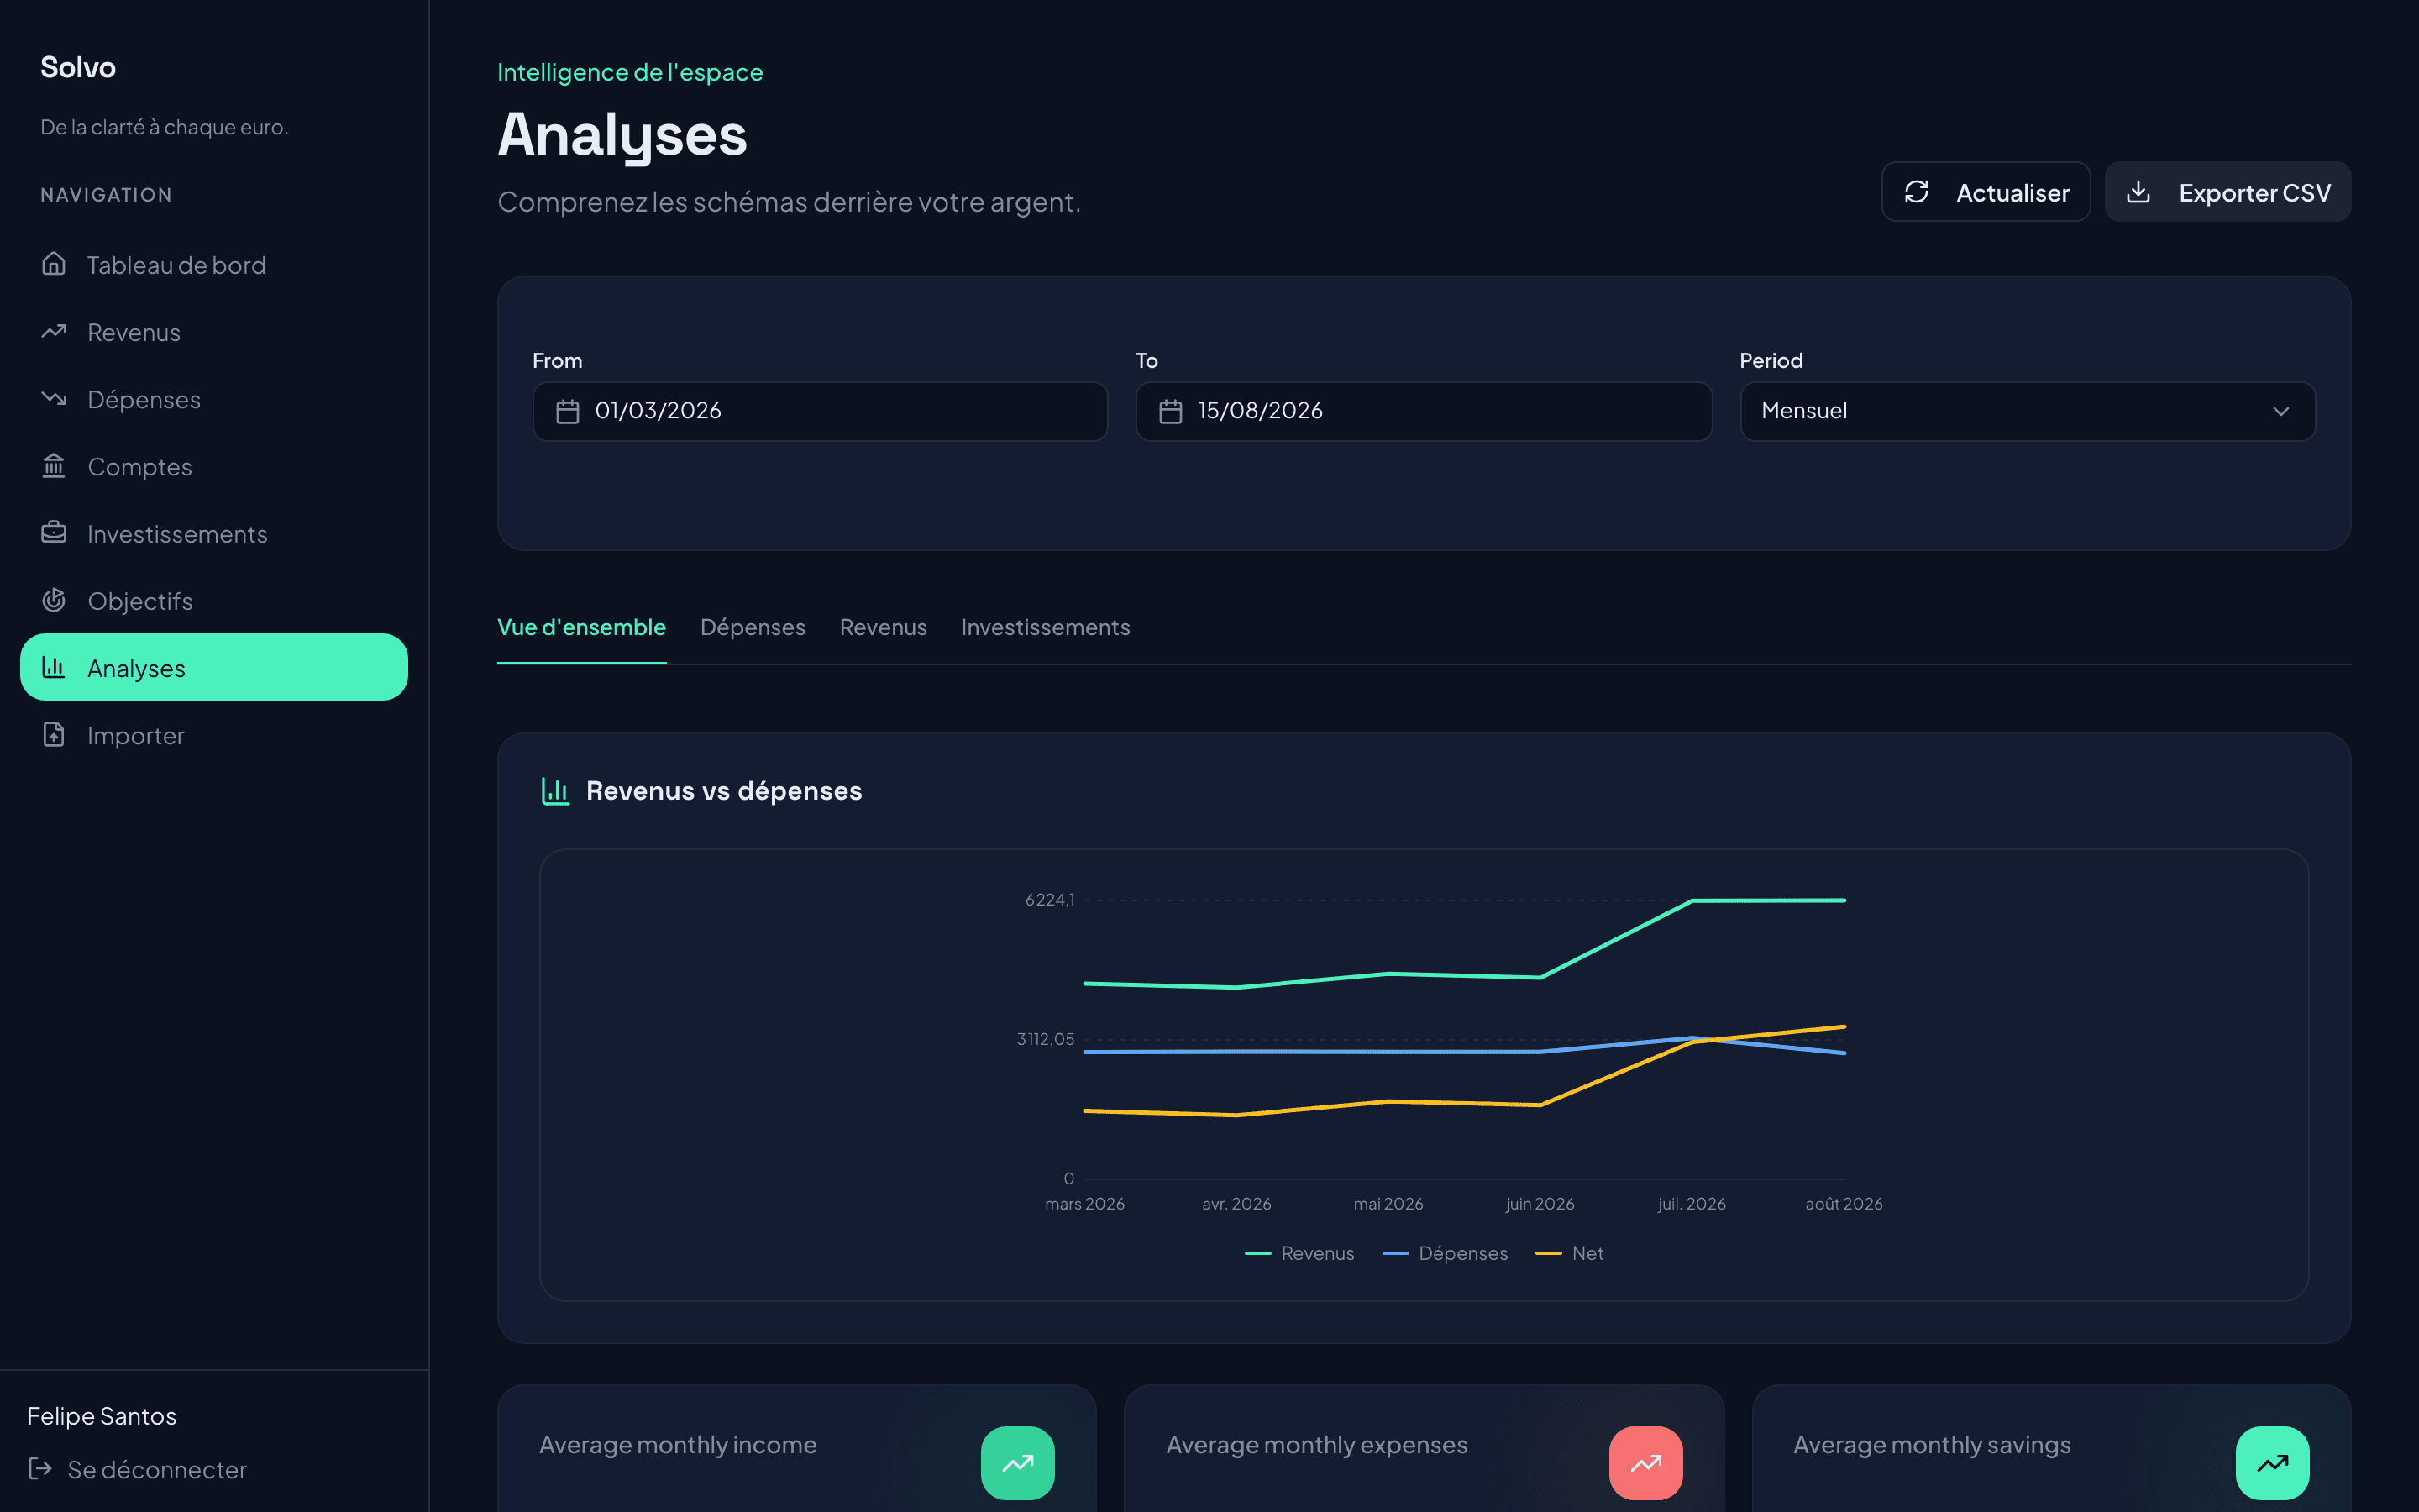Click the Revenus trending-up sidebar icon

54,331
